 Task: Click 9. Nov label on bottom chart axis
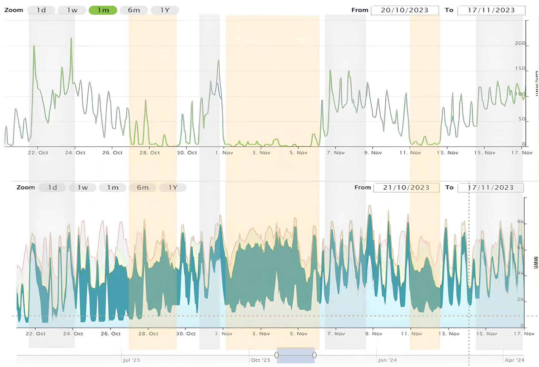pos(373,334)
